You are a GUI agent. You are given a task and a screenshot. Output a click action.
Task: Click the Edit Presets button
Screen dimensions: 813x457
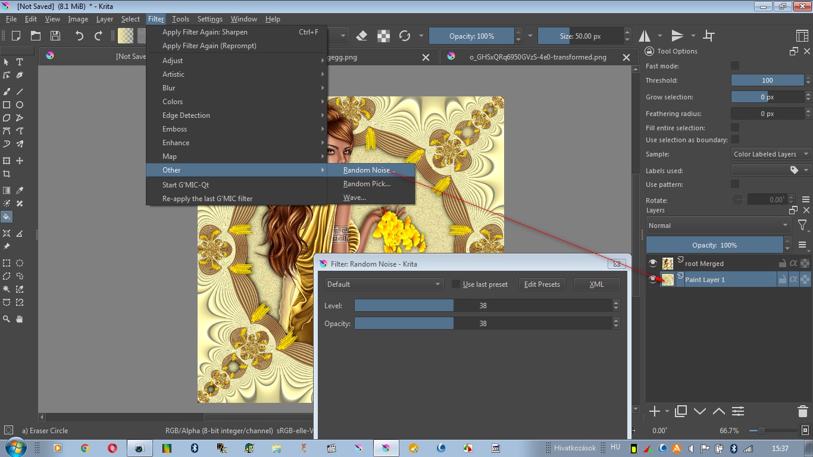click(x=542, y=284)
